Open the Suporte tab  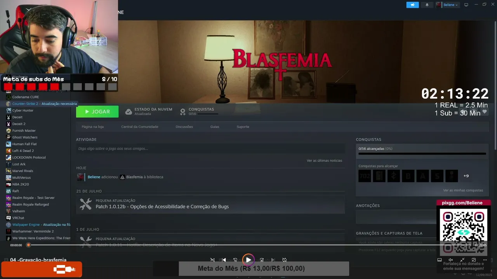click(243, 127)
